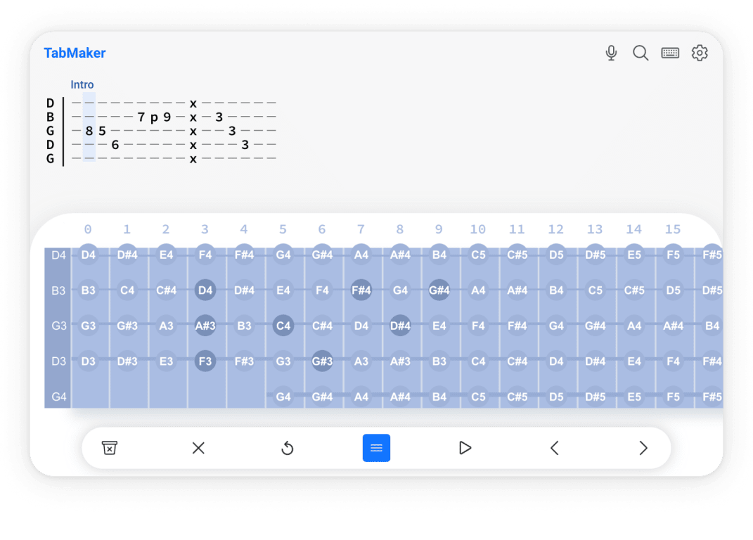The width and height of the screenshot is (753, 540).
Task: Select highlighted D4 on B3 string
Action: (205, 290)
